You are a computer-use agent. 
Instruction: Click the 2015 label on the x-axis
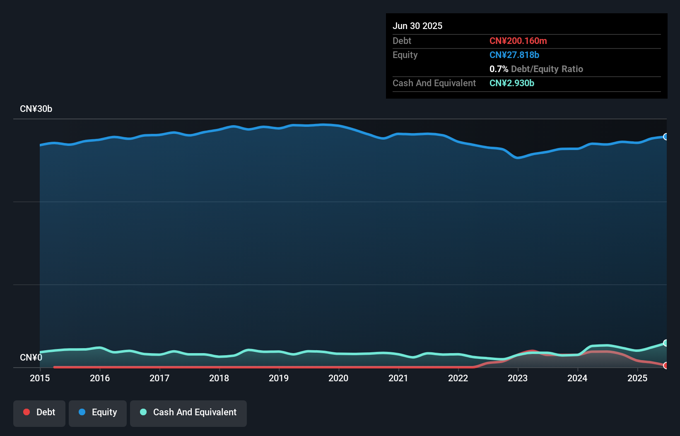click(x=40, y=378)
